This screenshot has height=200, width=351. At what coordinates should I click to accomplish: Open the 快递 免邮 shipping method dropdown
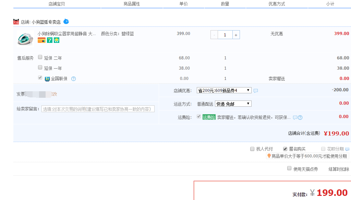[233, 104]
